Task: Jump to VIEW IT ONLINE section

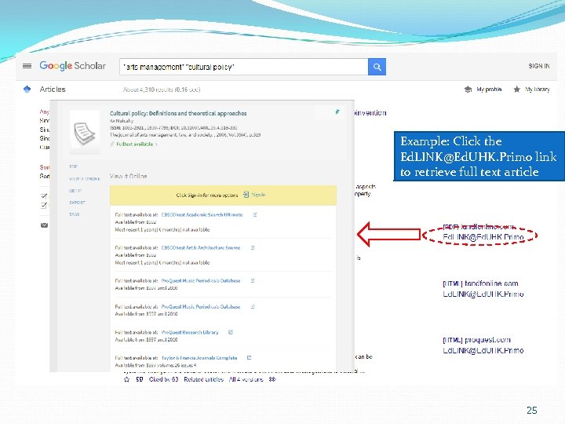Action: point(84,179)
